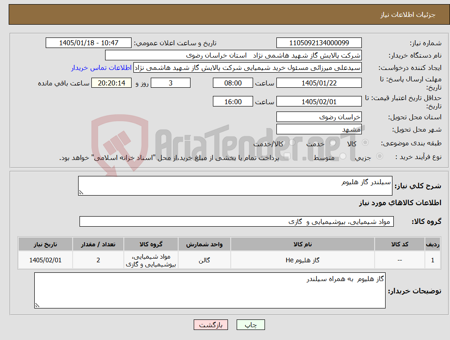Open buyer contact info link اطلاعات تماس خریدار

[x=101, y=68]
